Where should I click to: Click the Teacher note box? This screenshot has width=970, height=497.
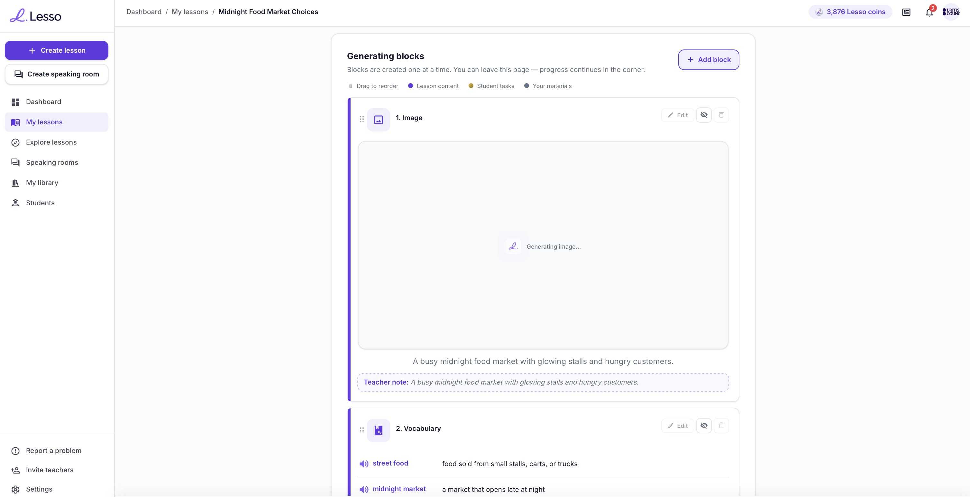(543, 382)
